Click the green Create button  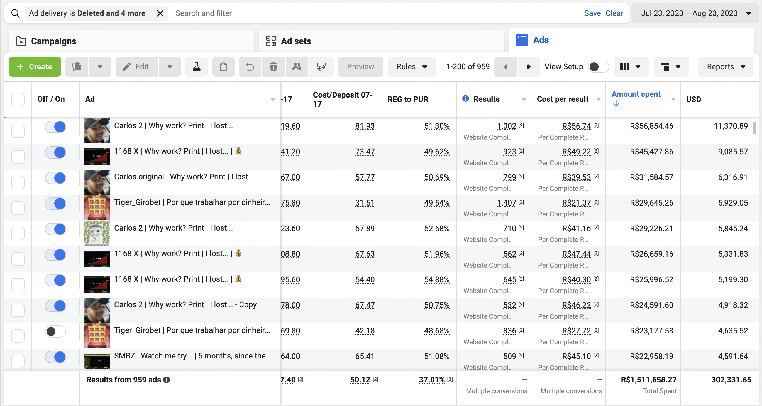click(35, 67)
